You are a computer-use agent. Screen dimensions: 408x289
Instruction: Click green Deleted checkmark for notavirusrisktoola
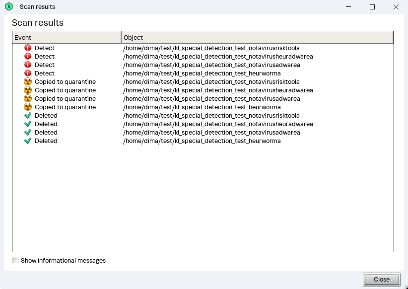click(x=28, y=116)
